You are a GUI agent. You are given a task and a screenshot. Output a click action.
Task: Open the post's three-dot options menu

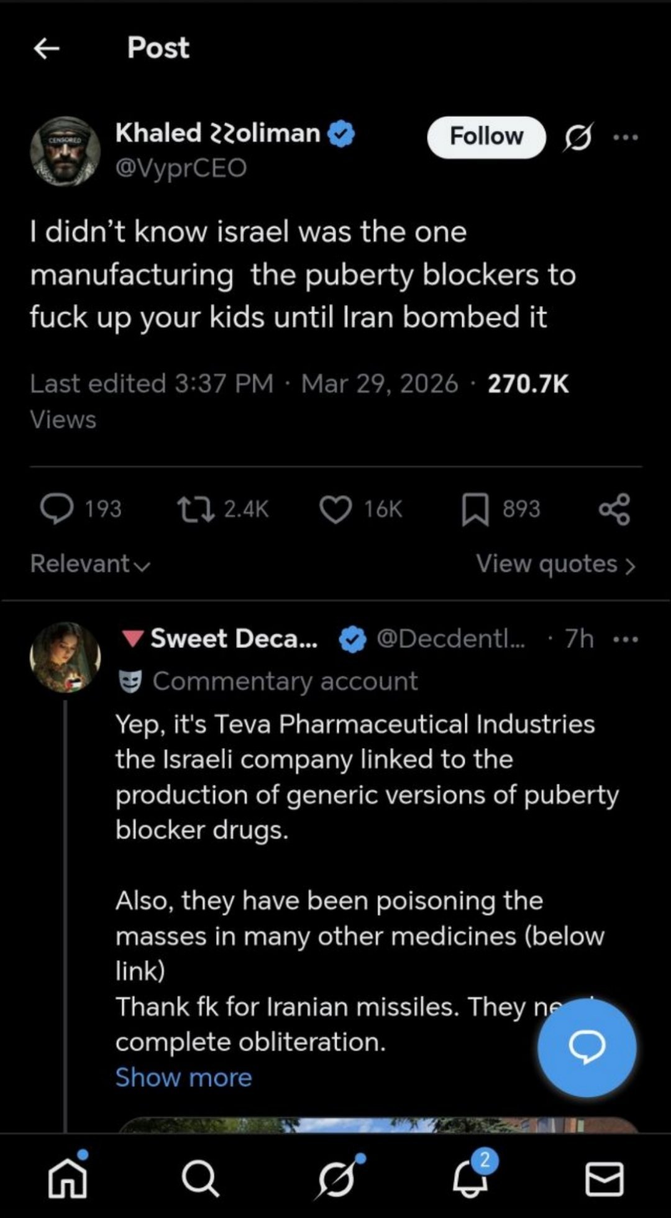pyautogui.click(x=625, y=137)
